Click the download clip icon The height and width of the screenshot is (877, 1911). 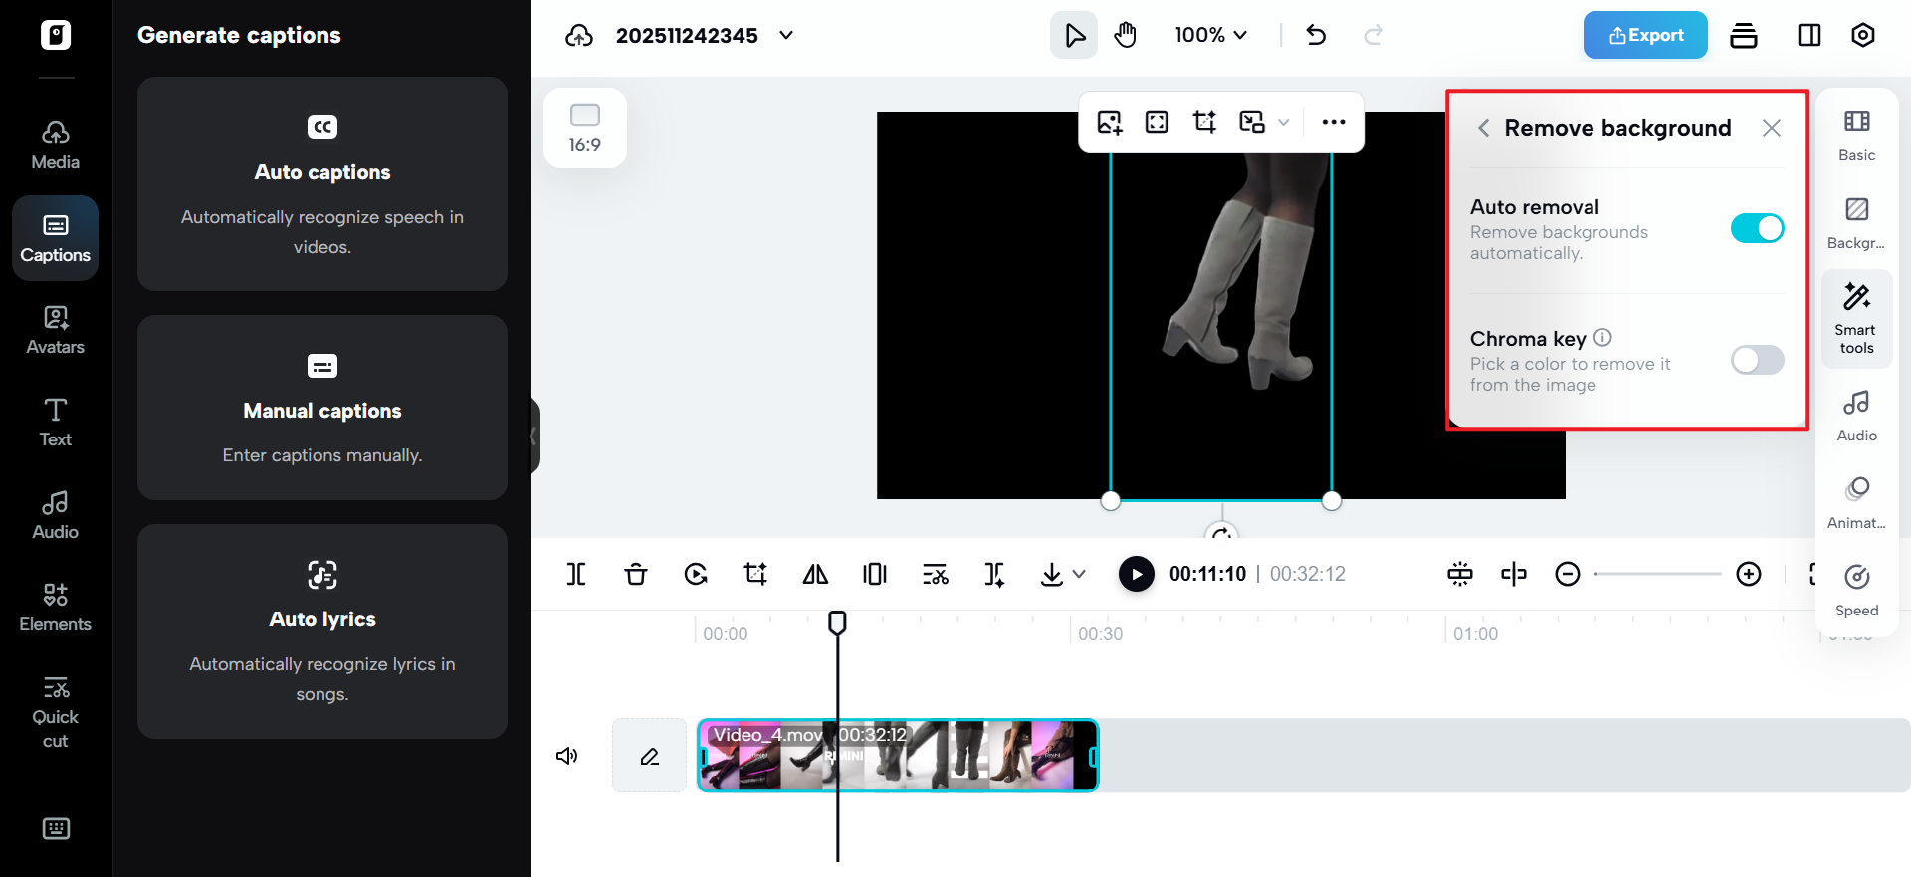[1052, 574]
